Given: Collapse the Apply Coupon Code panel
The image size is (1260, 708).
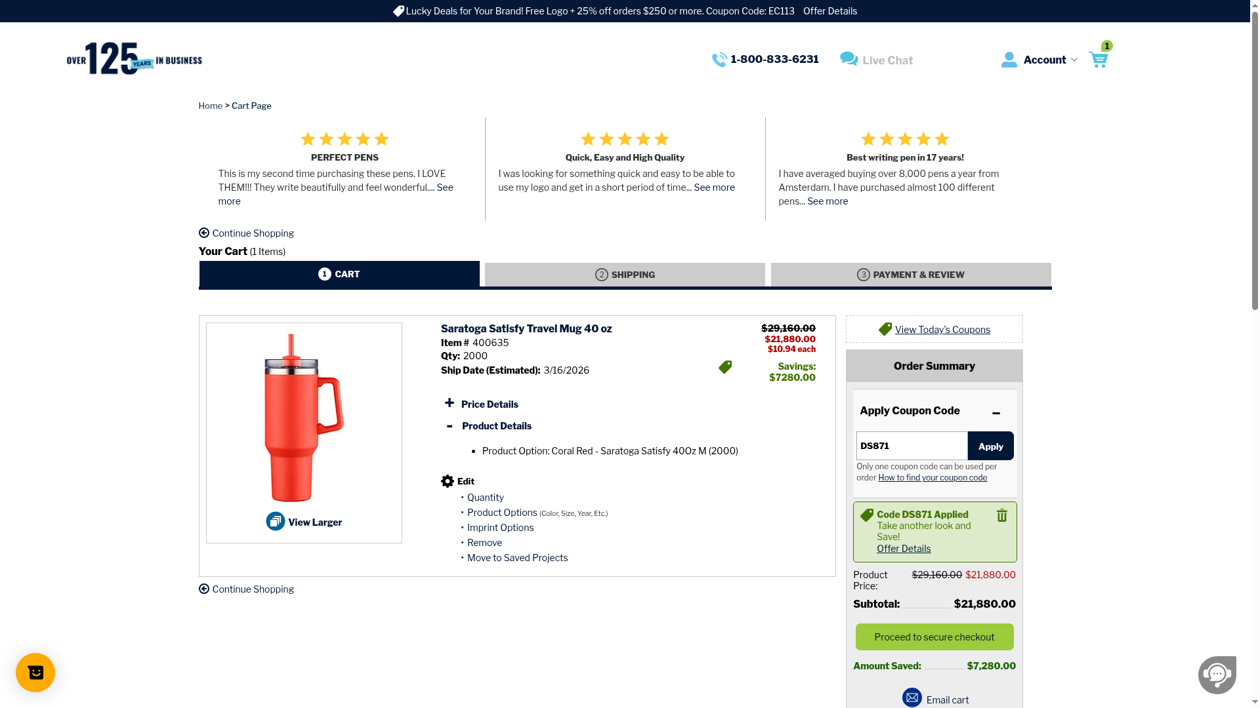Looking at the screenshot, I should 996,412.
